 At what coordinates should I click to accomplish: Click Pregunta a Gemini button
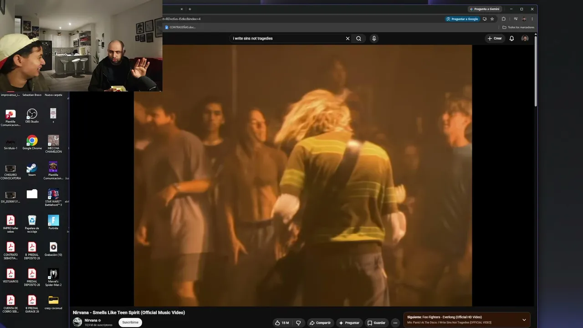tap(485, 9)
